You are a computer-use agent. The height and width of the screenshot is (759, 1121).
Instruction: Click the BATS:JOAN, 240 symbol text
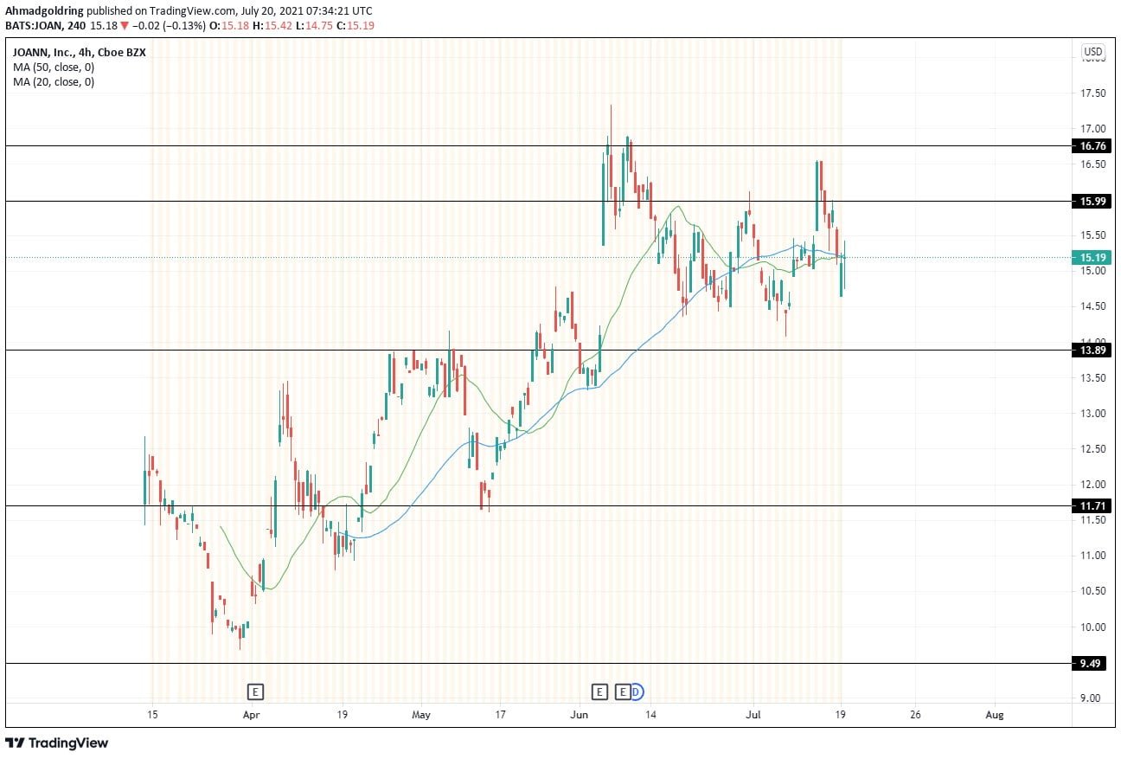point(46,25)
